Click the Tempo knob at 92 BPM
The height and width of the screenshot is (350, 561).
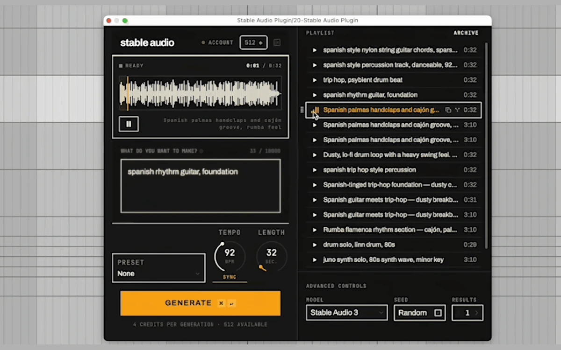click(230, 256)
